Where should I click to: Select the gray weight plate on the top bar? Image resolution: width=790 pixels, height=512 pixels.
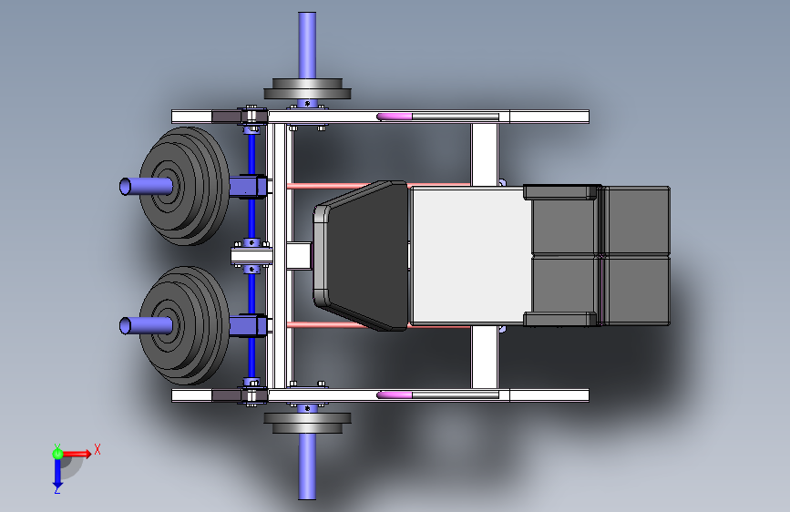(307, 89)
